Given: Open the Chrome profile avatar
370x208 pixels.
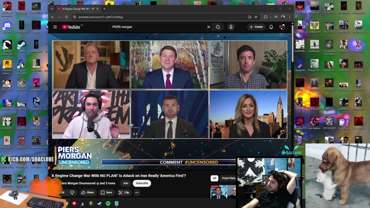Looking at the screenshot, I should (x=283, y=17).
